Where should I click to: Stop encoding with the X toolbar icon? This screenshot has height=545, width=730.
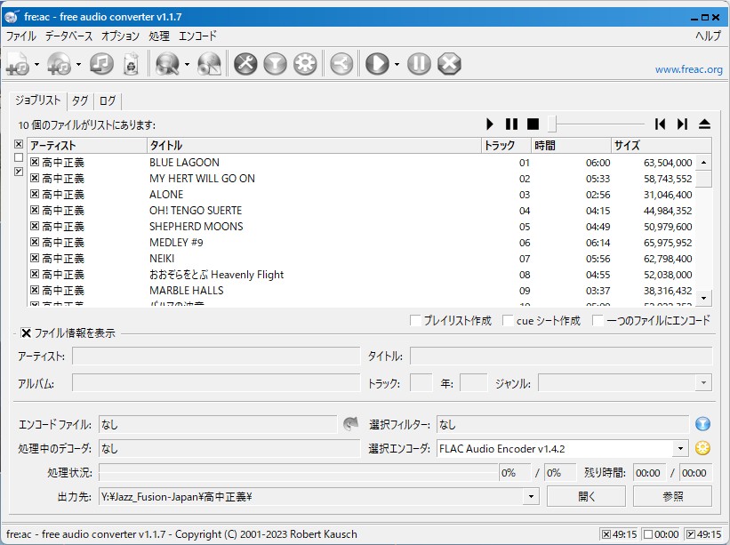(x=450, y=64)
